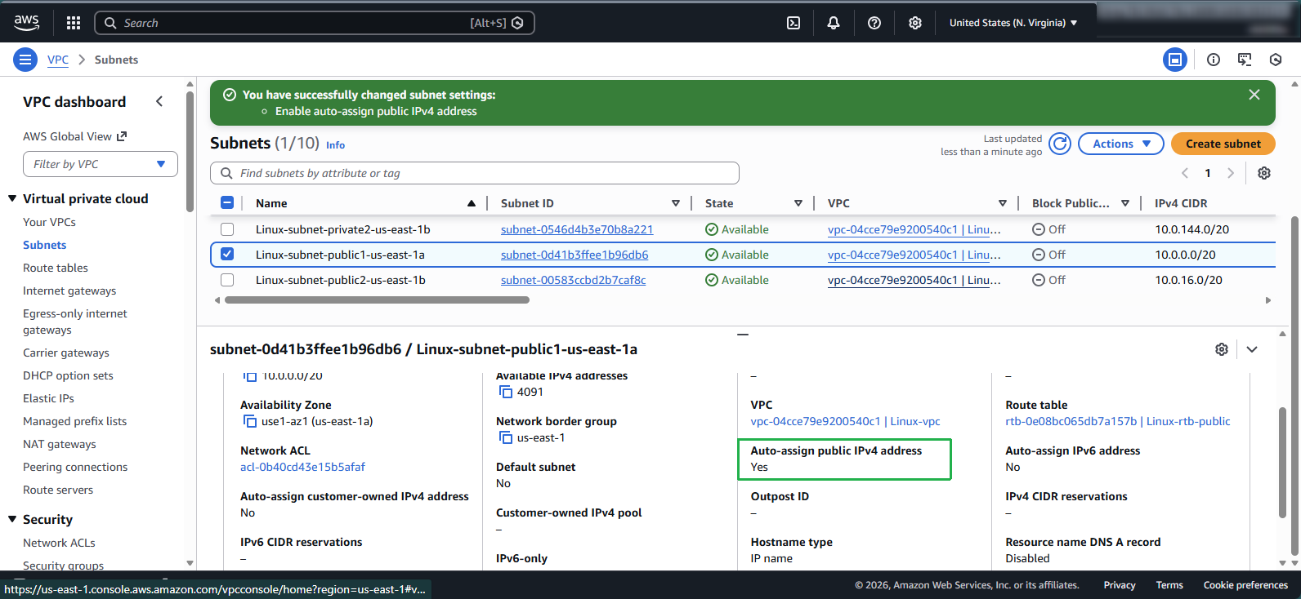
Task: Open detail panel preferences gear
Action: point(1222,349)
